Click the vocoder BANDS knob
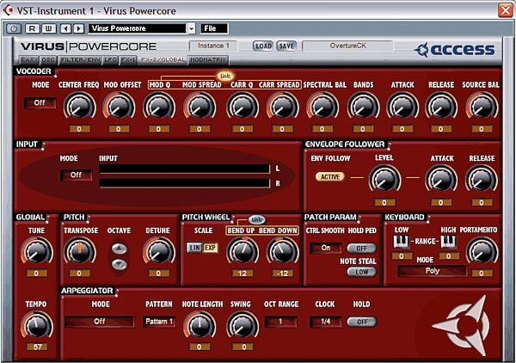516x363 pixels. (363, 107)
